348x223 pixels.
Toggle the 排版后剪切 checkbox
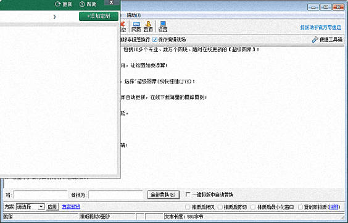(220, 207)
